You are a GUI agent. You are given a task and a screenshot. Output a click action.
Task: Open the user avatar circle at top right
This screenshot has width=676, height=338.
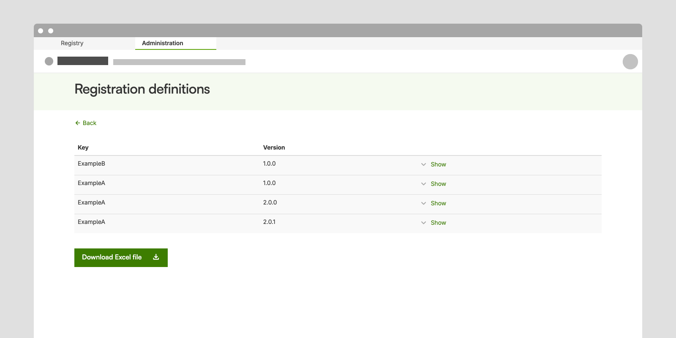pyautogui.click(x=630, y=62)
